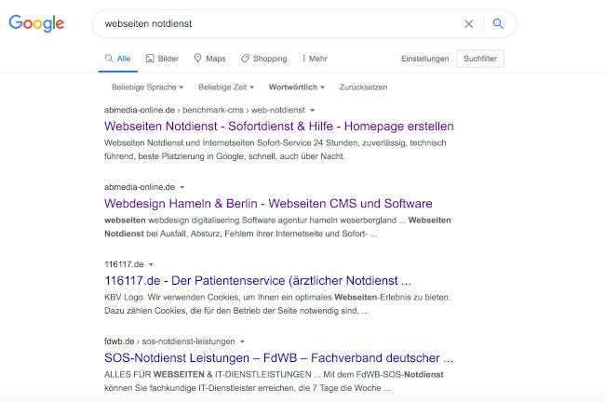
Task: Switch to the Bilder tab
Action: pos(162,59)
